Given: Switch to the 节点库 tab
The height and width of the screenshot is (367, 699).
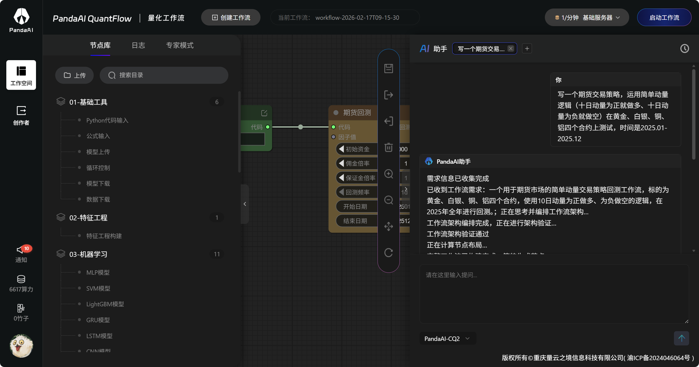Looking at the screenshot, I should pyautogui.click(x=100, y=45).
